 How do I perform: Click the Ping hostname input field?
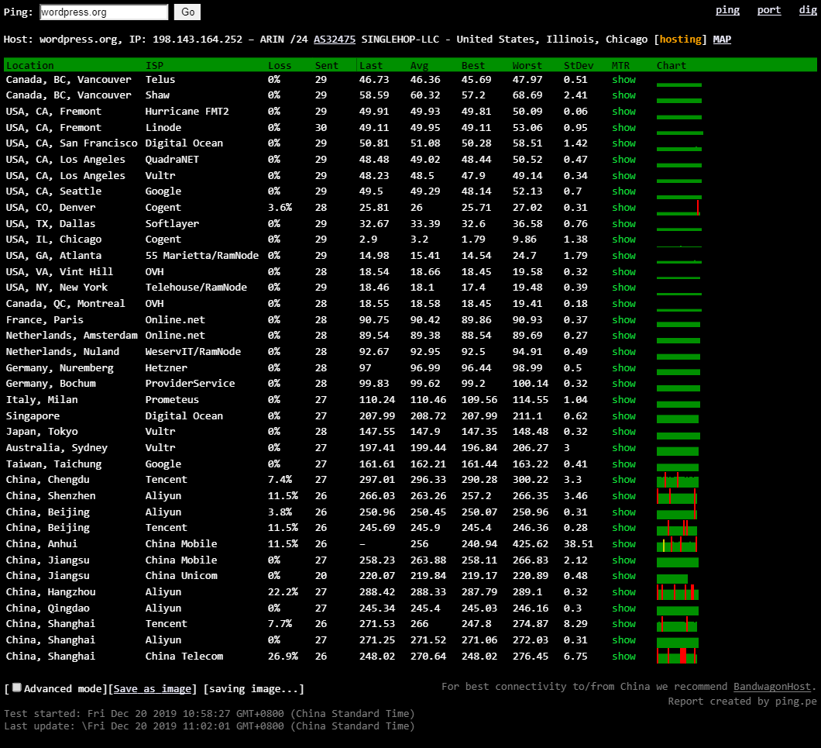pos(103,12)
